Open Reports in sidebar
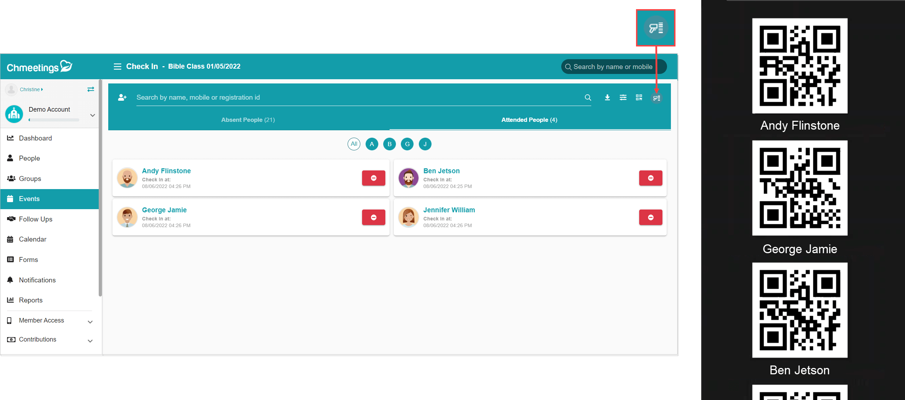Screen dimensions: 905x400 point(50,300)
